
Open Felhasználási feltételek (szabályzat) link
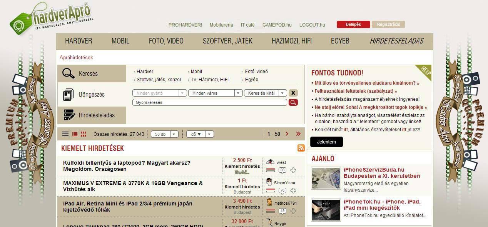click(x=356, y=91)
